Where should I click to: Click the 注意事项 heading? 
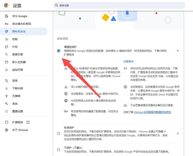click(128, 61)
